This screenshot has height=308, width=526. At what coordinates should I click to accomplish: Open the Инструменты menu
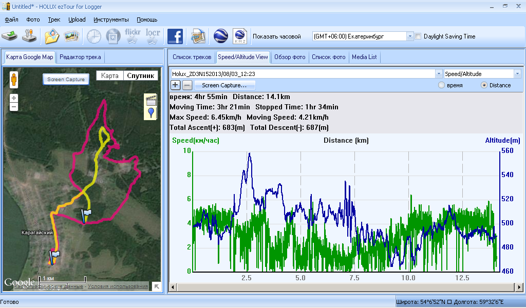coord(111,20)
